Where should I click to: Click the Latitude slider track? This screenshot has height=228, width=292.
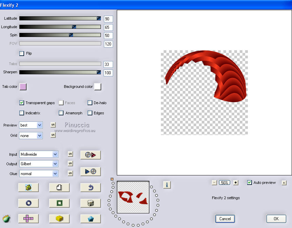point(60,18)
